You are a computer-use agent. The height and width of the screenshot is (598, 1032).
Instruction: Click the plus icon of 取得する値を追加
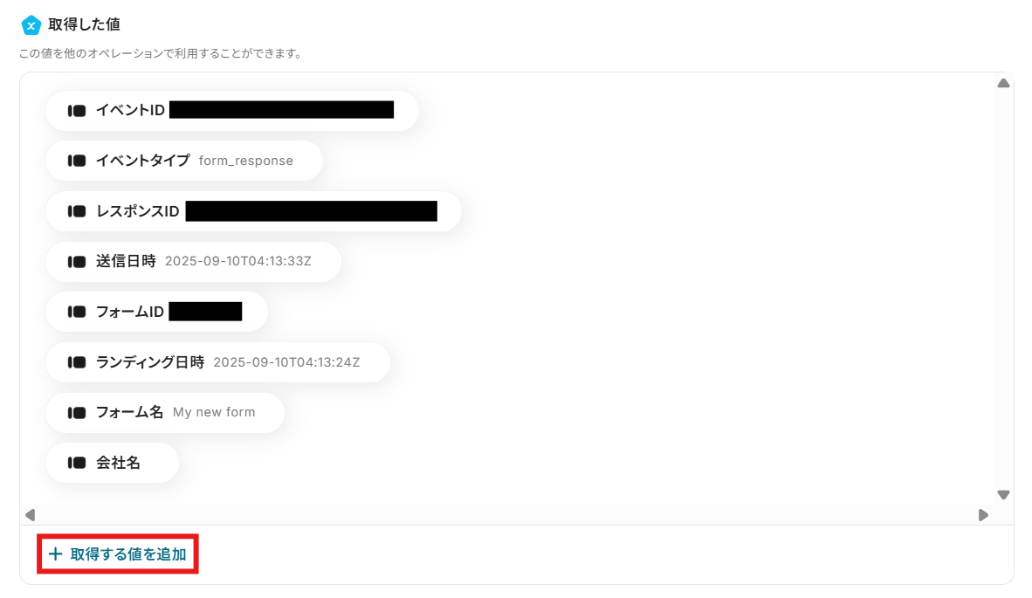(56, 554)
